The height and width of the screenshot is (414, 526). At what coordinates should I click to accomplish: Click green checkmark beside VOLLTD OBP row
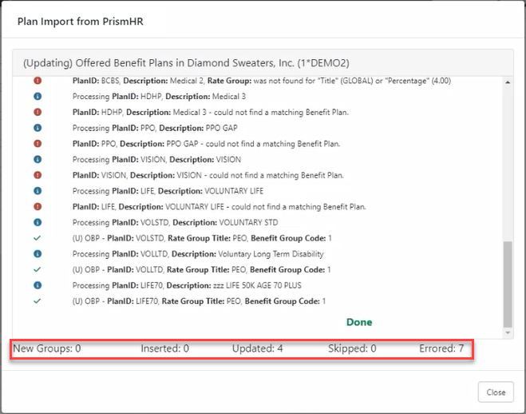click(38, 269)
